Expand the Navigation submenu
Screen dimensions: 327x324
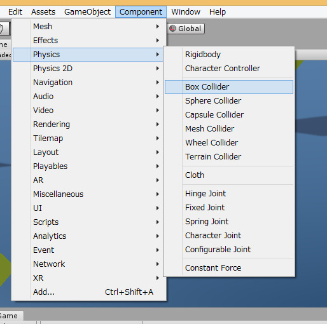pos(88,83)
